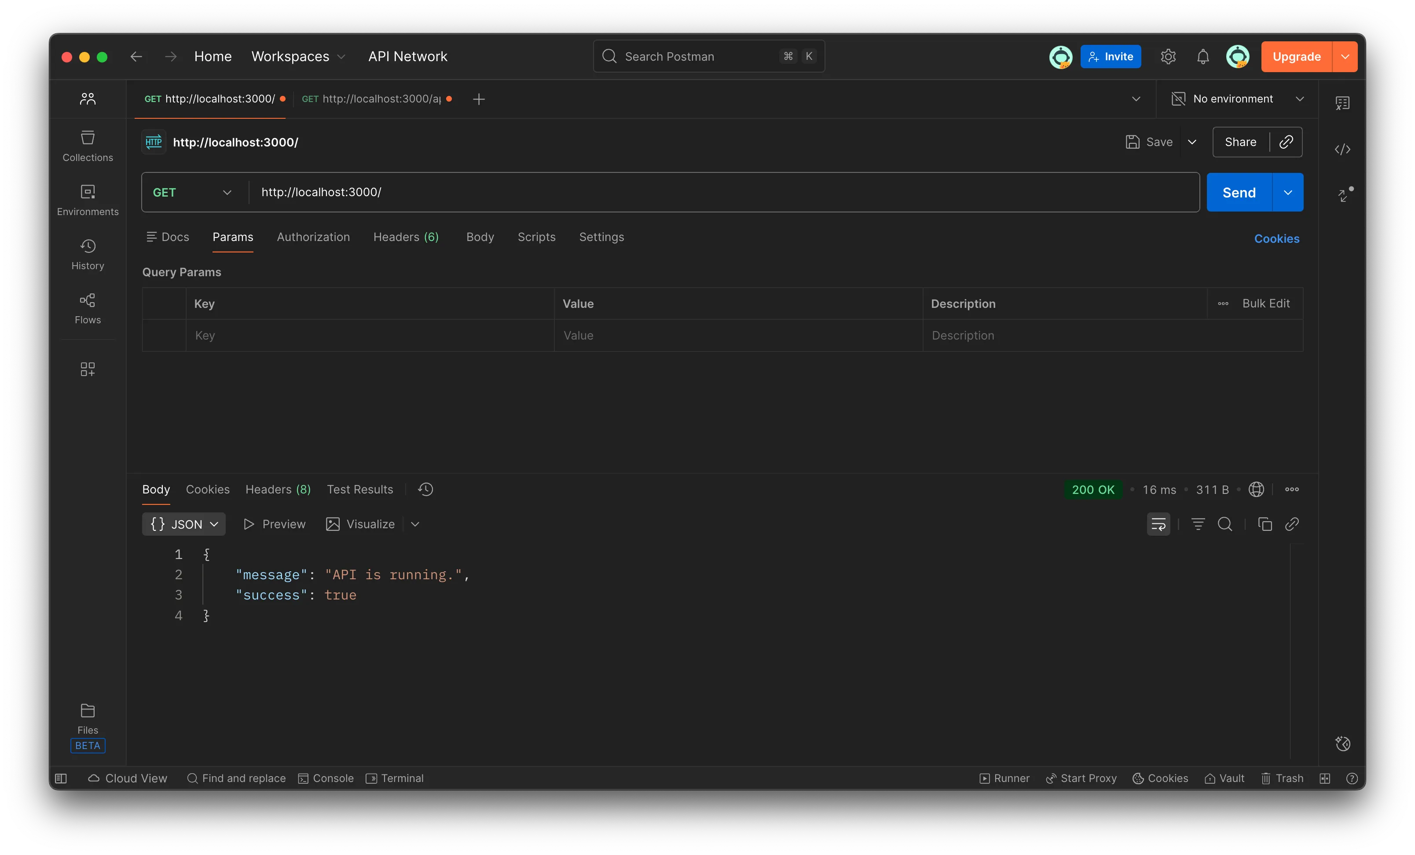Click the Invite button
Viewport: 1415px width, 855px height.
click(x=1110, y=56)
